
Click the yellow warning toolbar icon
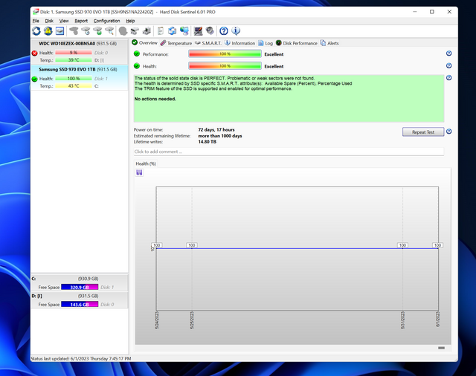click(x=48, y=30)
